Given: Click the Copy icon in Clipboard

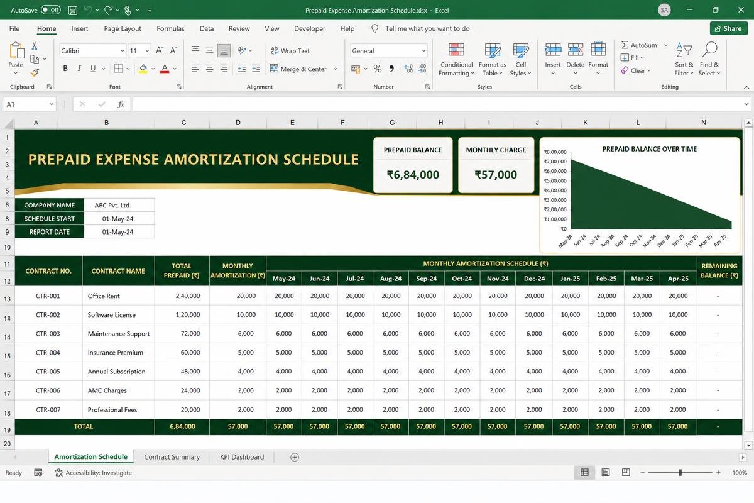Looking at the screenshot, I should tap(35, 59).
